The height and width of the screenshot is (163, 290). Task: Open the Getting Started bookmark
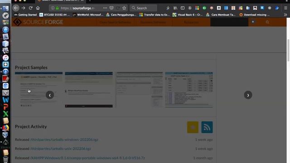click(x=25, y=14)
